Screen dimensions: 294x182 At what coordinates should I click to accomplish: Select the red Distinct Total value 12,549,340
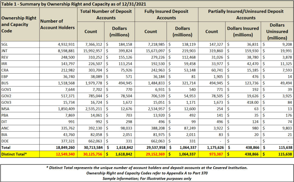[x=64, y=154]
